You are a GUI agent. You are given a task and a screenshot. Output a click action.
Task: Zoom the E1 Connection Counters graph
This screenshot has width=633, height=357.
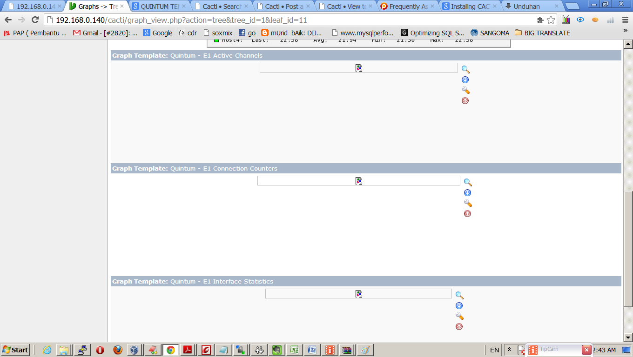tap(468, 182)
